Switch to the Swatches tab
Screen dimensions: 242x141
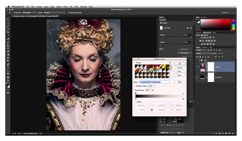click(x=204, y=17)
